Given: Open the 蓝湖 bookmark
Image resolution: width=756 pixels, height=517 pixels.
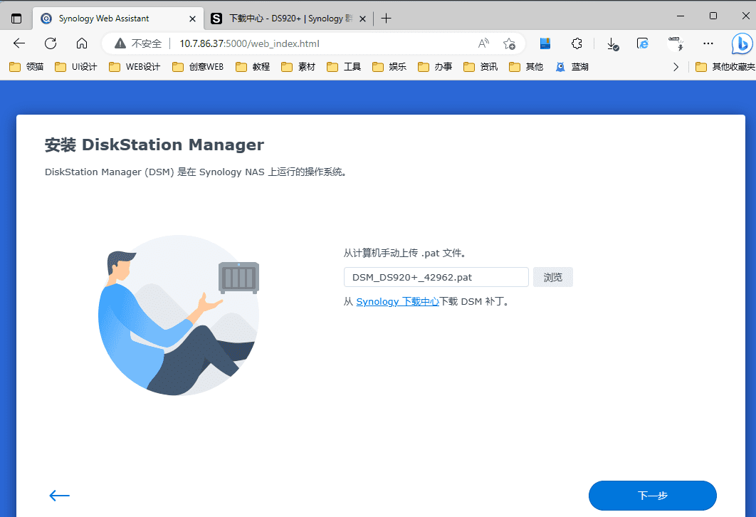Looking at the screenshot, I should pos(572,67).
